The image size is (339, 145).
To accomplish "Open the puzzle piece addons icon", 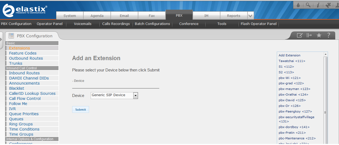I will coord(328,5).
